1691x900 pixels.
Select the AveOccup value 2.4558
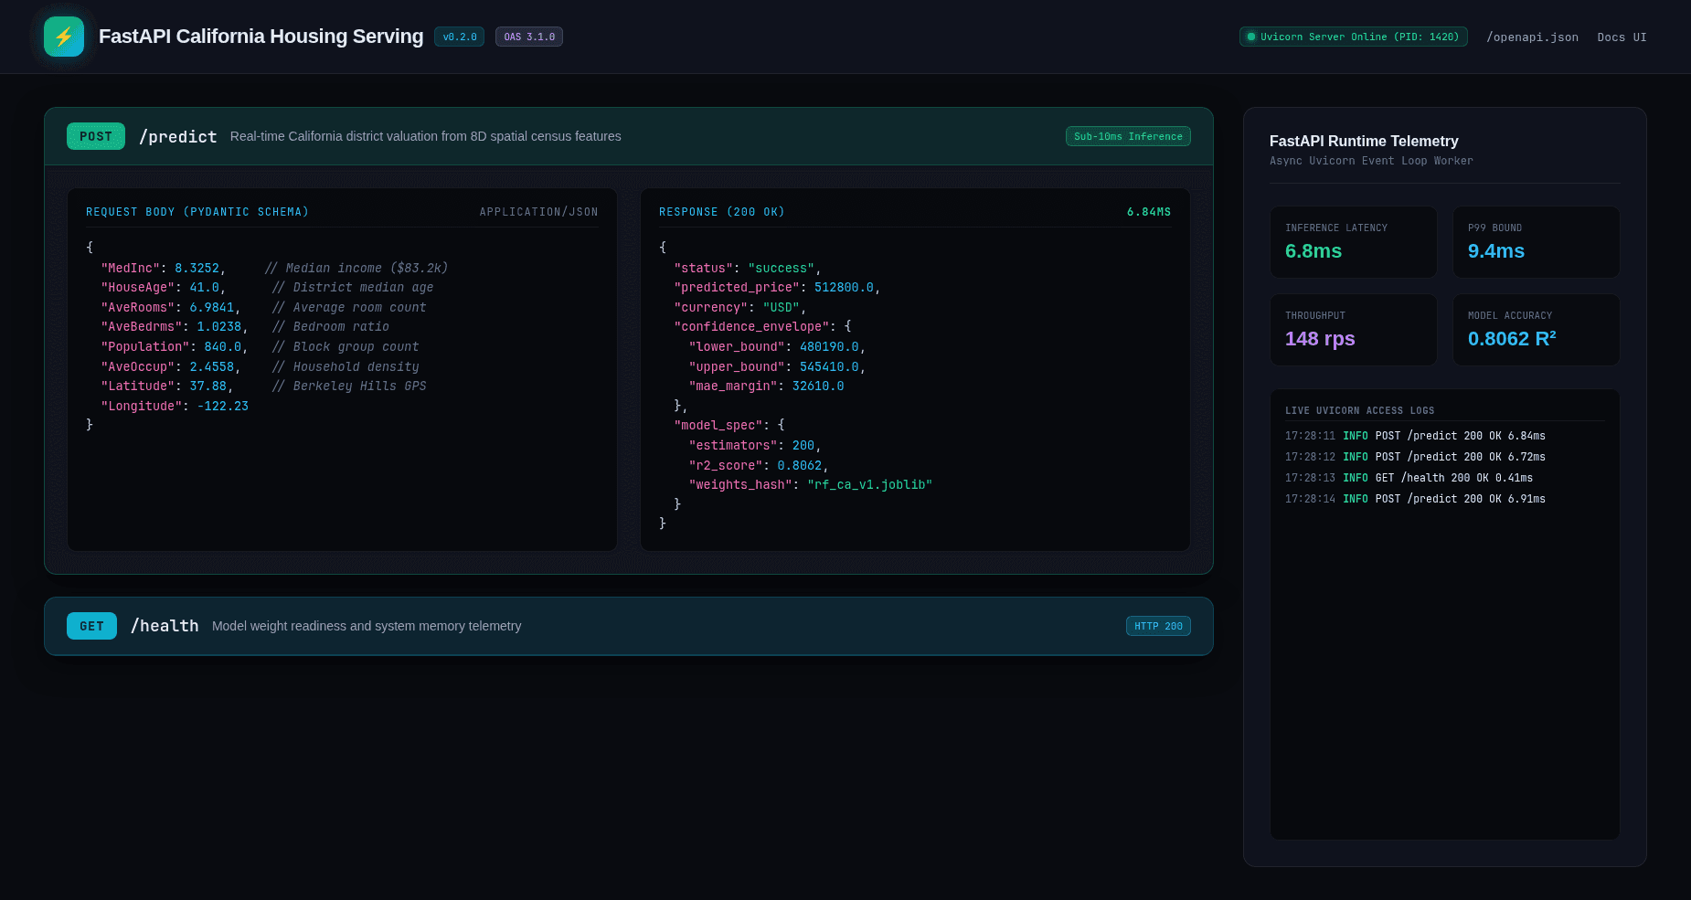(x=212, y=367)
